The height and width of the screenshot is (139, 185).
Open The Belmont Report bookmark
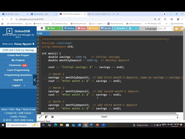[15, 24]
